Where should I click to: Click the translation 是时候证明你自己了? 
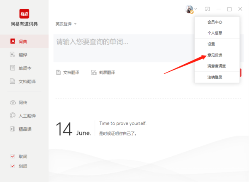tap(118, 133)
